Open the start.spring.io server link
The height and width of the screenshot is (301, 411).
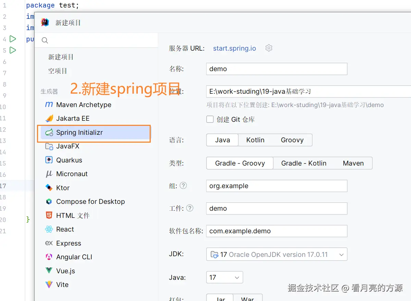coord(235,48)
